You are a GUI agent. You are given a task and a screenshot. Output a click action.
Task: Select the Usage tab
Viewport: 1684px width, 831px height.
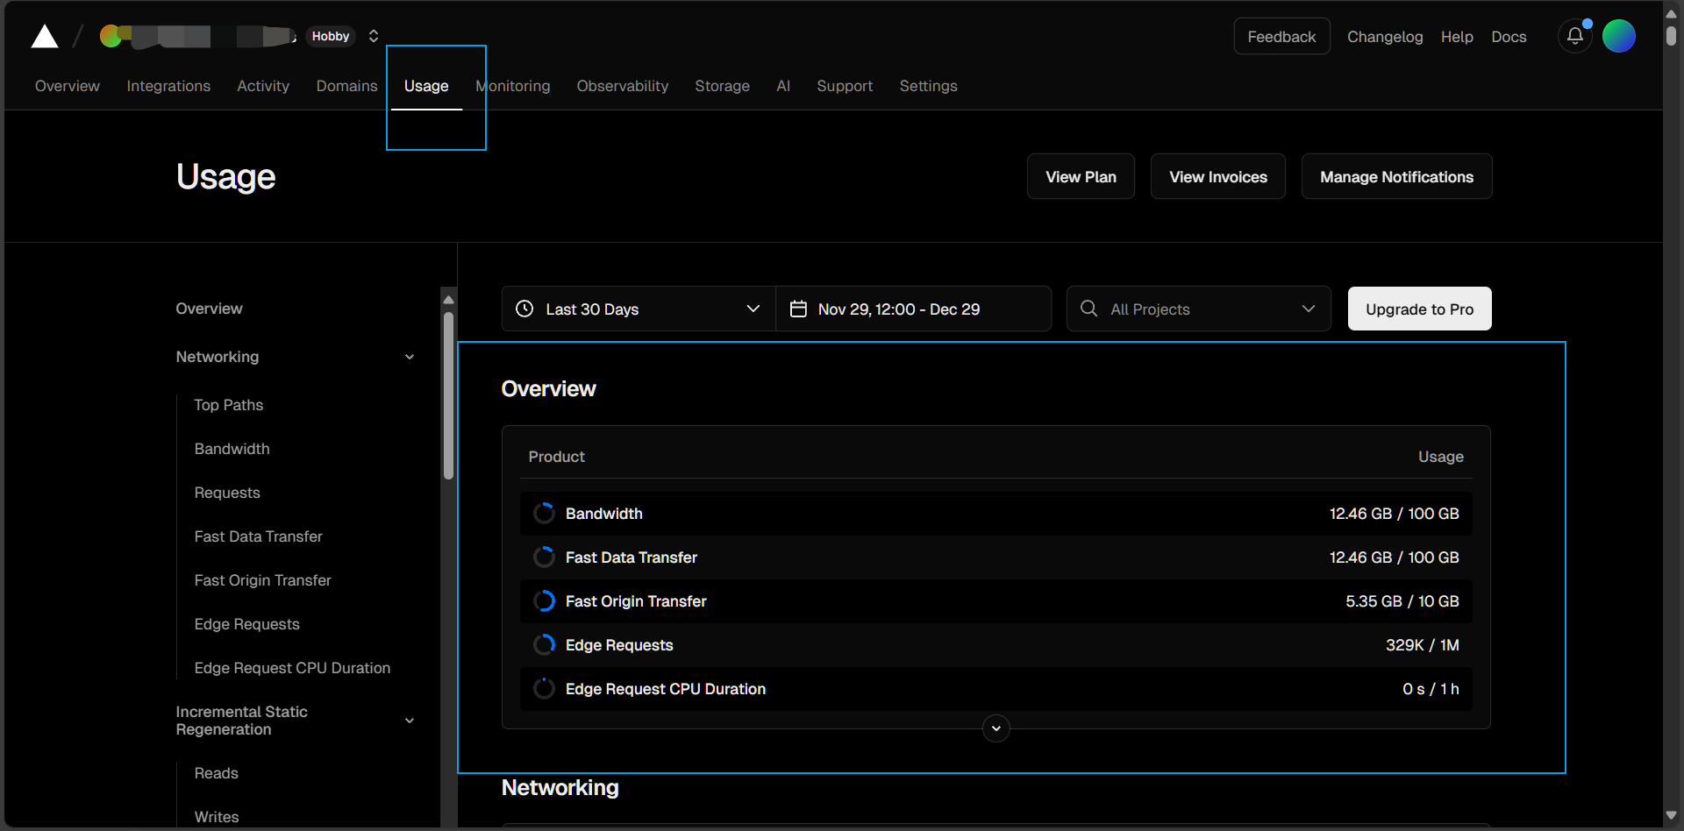pyautogui.click(x=426, y=86)
